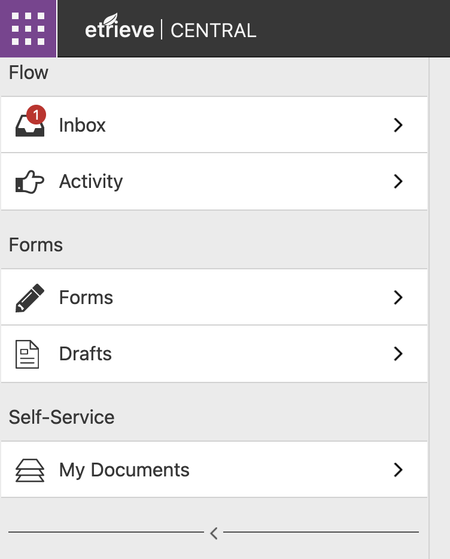Click the My Documents stacked-trays icon
450x559 pixels.
point(29,470)
